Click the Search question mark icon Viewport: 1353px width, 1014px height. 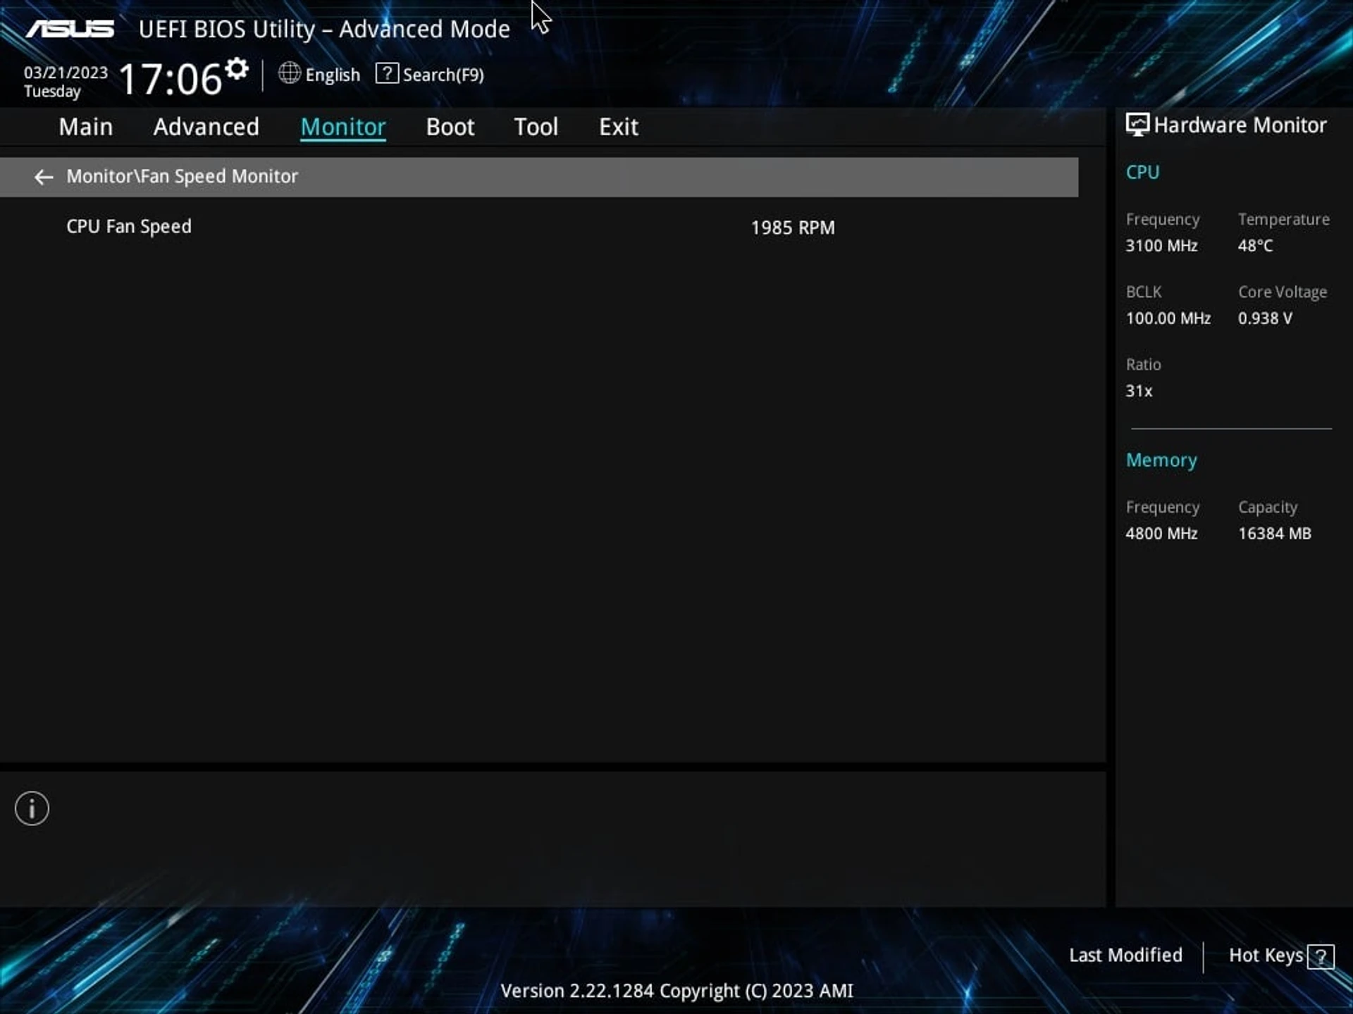tap(387, 73)
